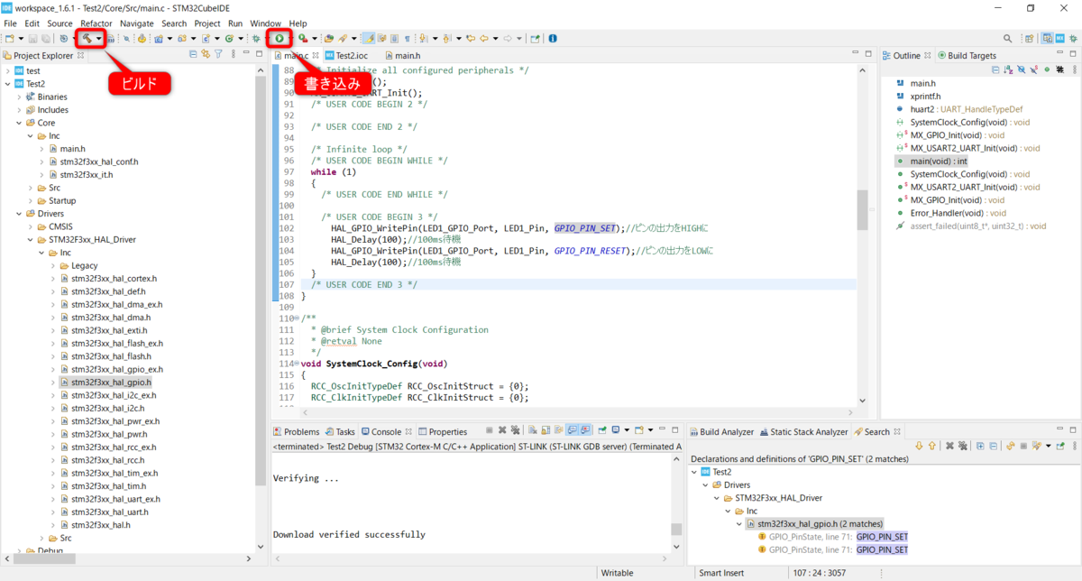This screenshot has width=1082, height=581.
Task: Toggle alphabetical Sort in Outline toolbar
Action: click(x=1008, y=69)
